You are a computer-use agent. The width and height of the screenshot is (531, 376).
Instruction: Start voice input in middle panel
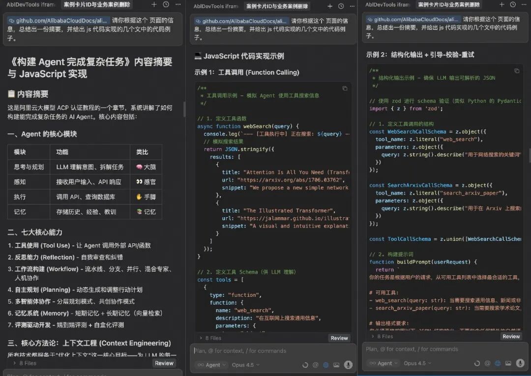coord(348,365)
